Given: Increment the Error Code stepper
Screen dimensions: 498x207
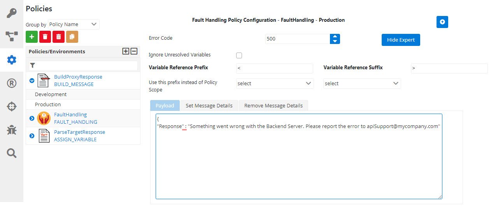Looking at the screenshot, I should click(335, 37).
